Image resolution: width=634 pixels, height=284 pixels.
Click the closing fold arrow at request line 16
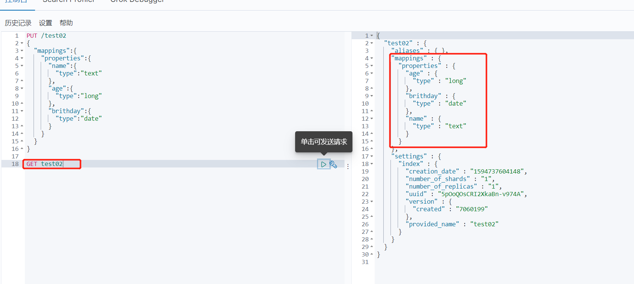(22, 149)
